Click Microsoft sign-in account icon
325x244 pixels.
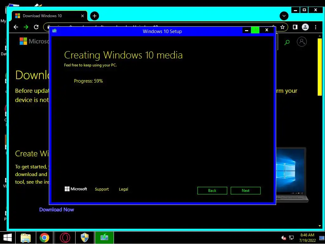(302, 42)
